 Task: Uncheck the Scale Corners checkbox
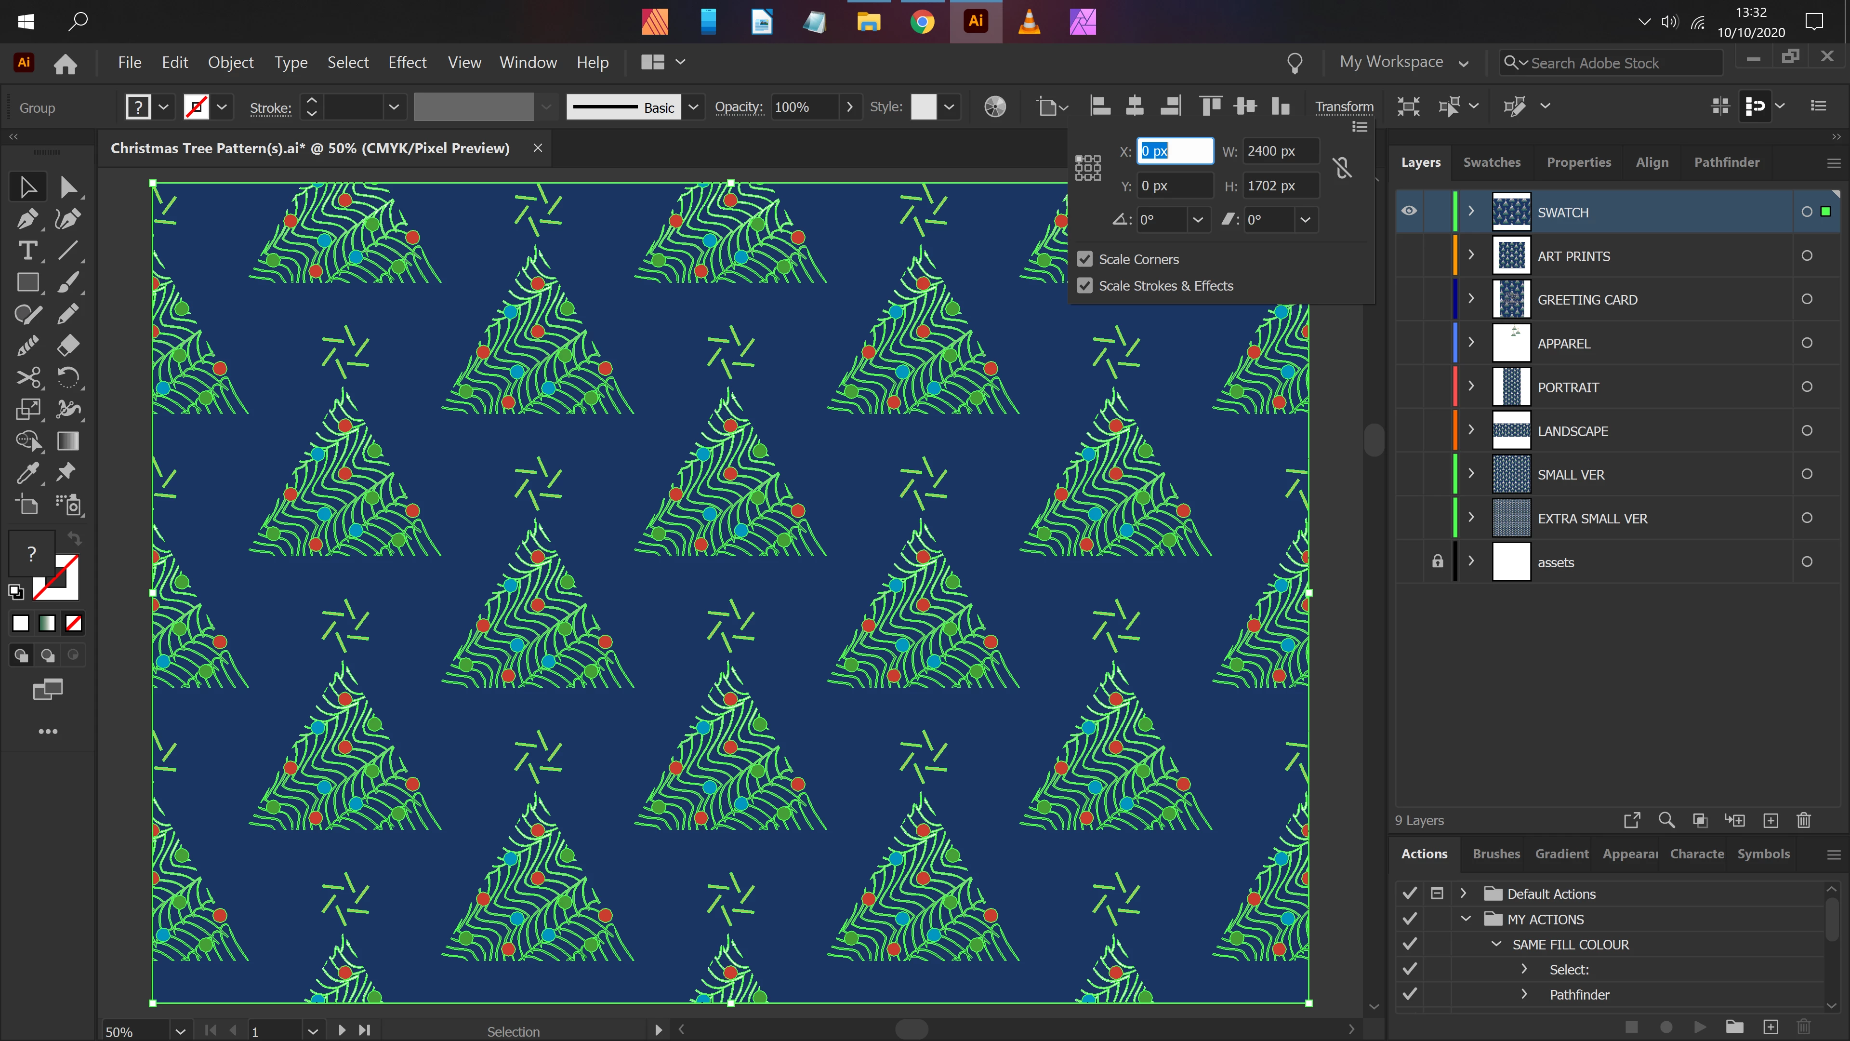coord(1084,259)
